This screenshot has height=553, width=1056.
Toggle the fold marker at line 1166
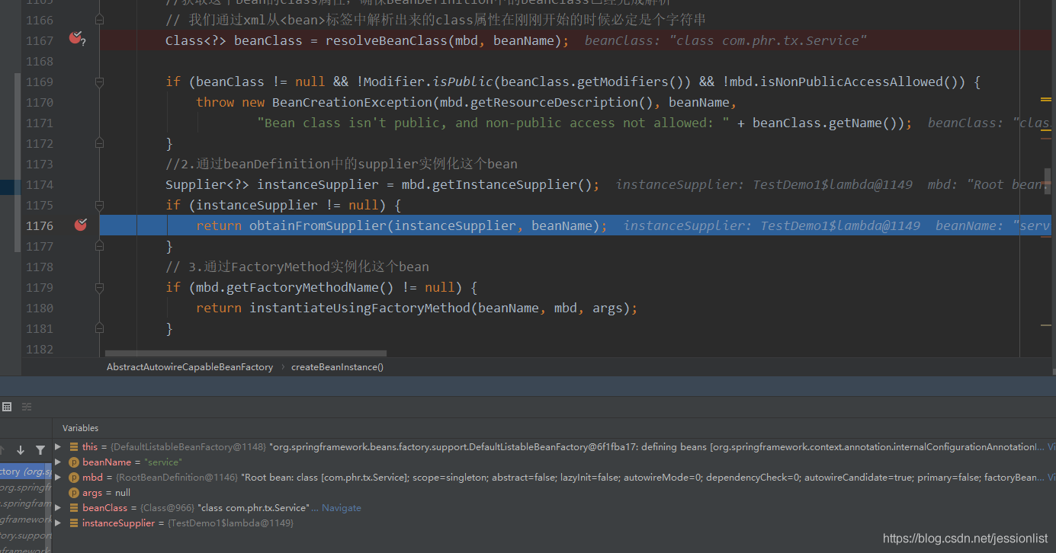[99, 18]
